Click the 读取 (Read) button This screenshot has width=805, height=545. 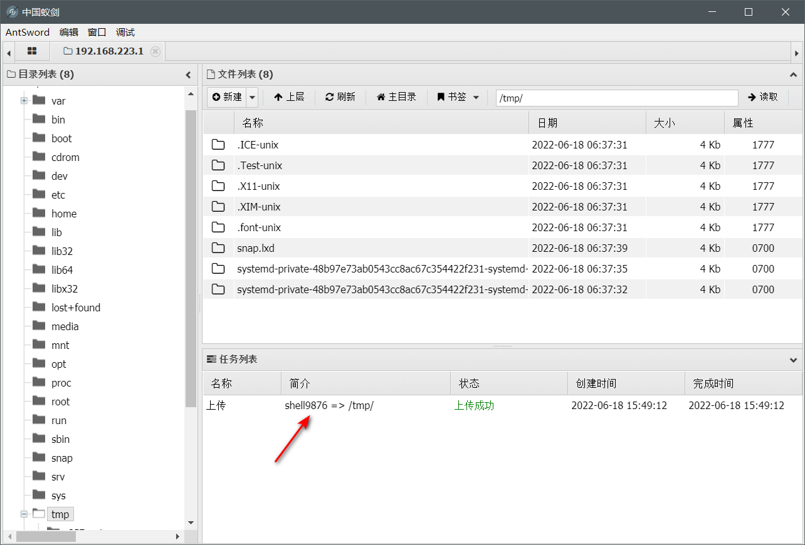click(763, 97)
